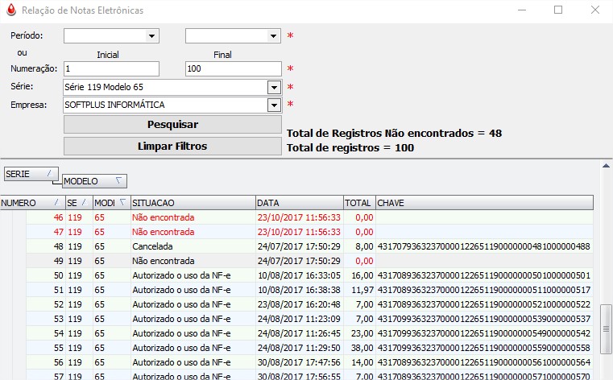Sort by the MODI column header
The height and width of the screenshot is (380, 613).
click(x=112, y=203)
